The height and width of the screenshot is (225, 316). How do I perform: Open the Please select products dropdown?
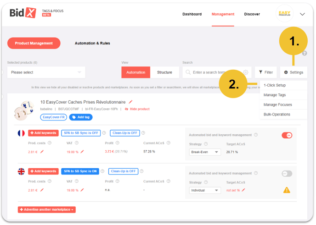pyautogui.click(x=46, y=72)
